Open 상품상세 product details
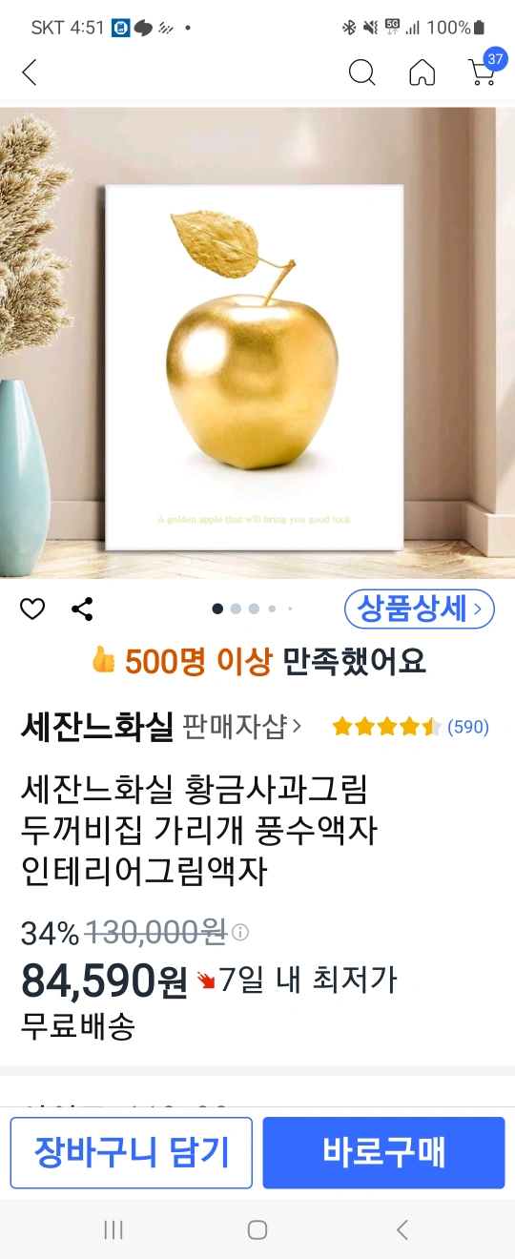Viewport: 515px width, 1259px height. pos(420,609)
